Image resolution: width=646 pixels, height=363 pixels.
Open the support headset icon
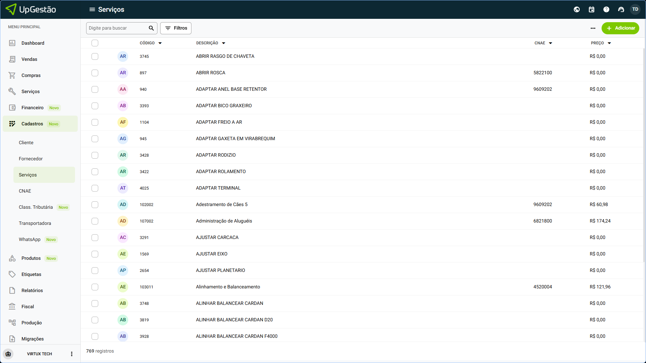[621, 9]
